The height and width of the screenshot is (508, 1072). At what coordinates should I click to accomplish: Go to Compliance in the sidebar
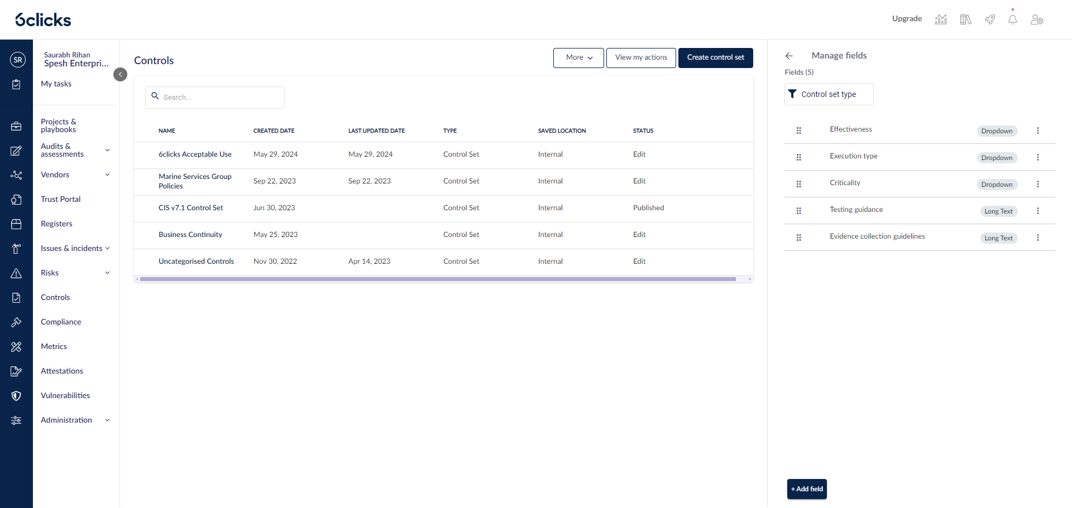61,322
